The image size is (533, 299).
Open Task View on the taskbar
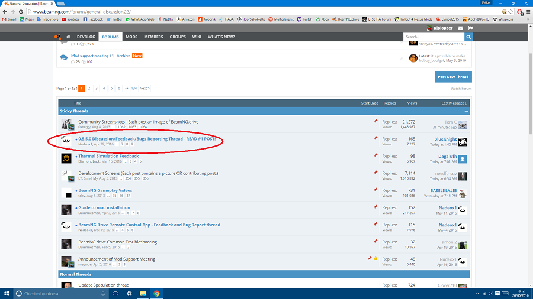[x=115, y=294]
